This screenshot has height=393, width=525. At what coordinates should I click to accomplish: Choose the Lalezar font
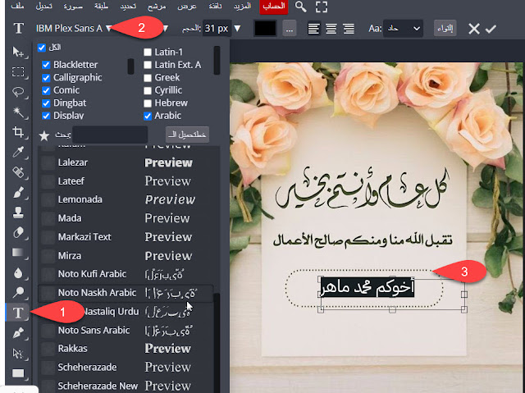coord(126,162)
